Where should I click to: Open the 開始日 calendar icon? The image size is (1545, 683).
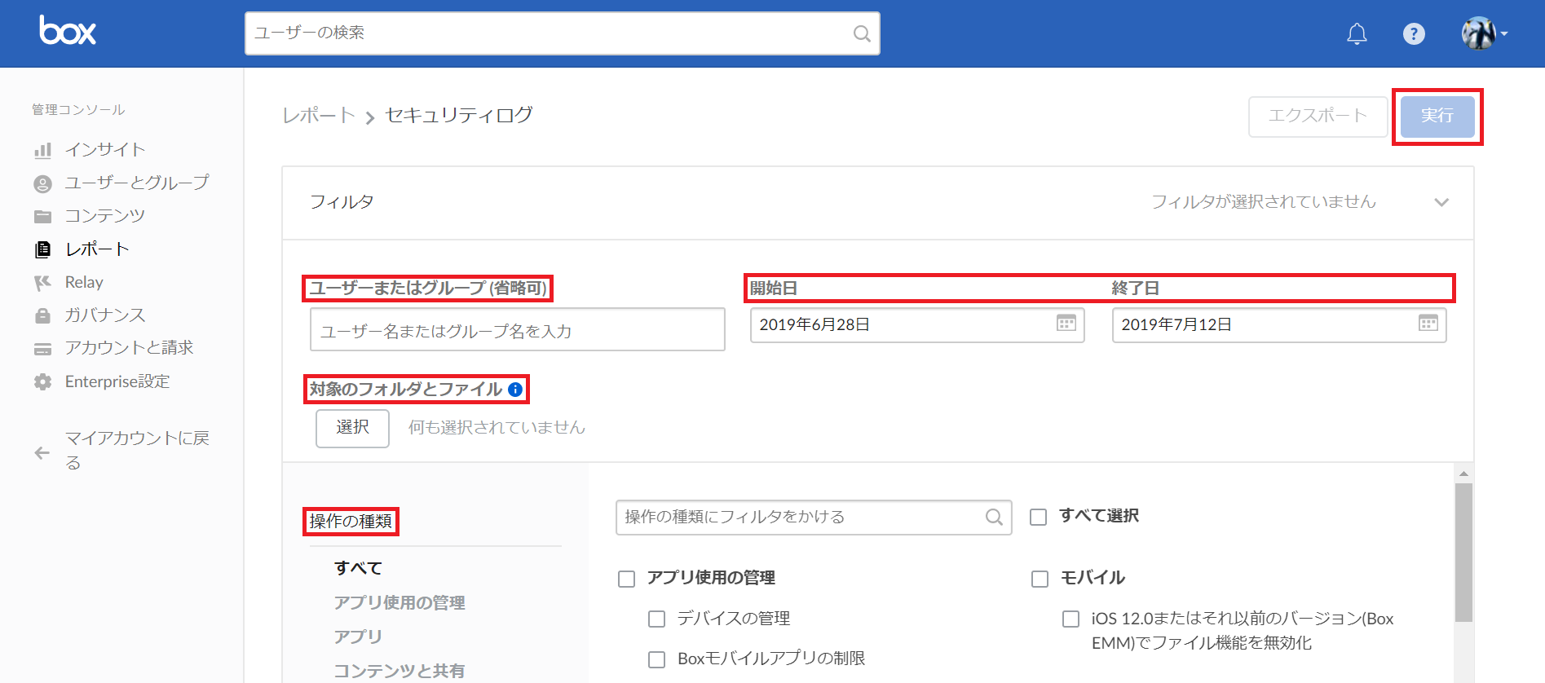pyautogui.click(x=1066, y=323)
